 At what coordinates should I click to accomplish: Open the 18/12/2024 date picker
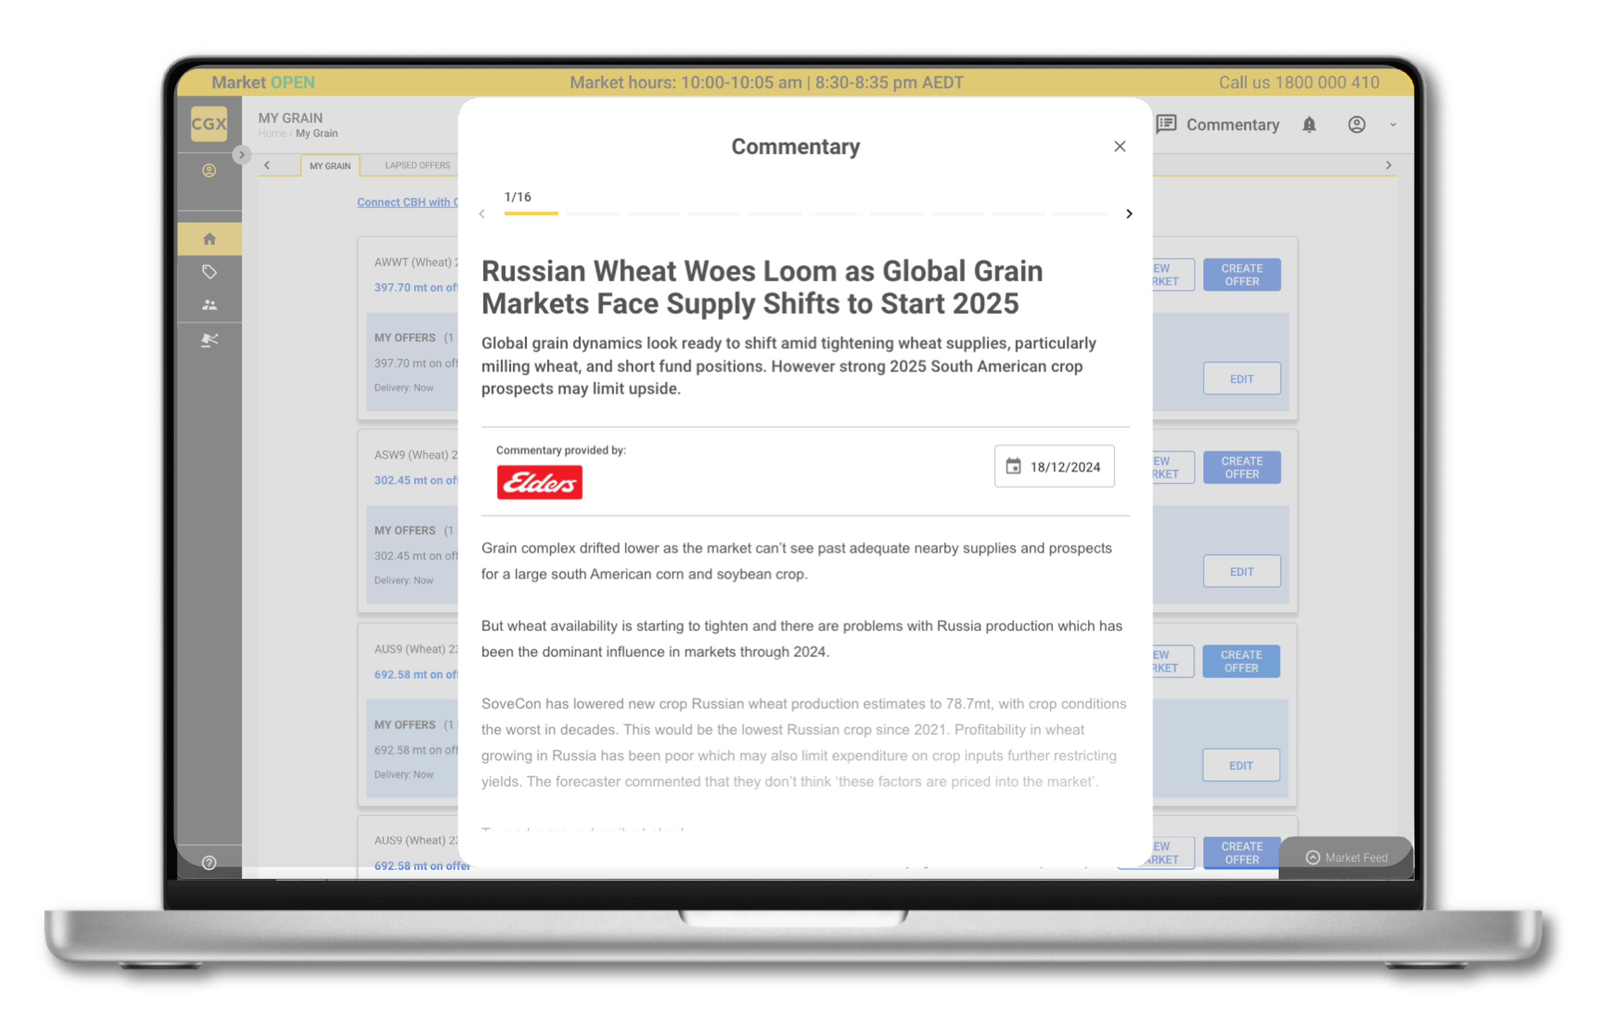(x=1054, y=467)
